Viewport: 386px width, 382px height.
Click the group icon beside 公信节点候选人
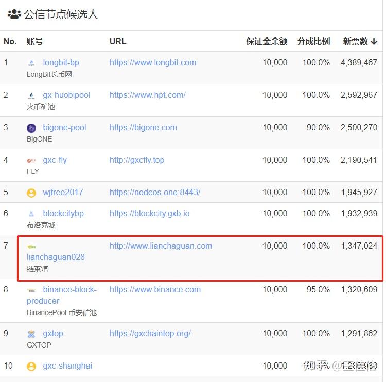pos(14,14)
